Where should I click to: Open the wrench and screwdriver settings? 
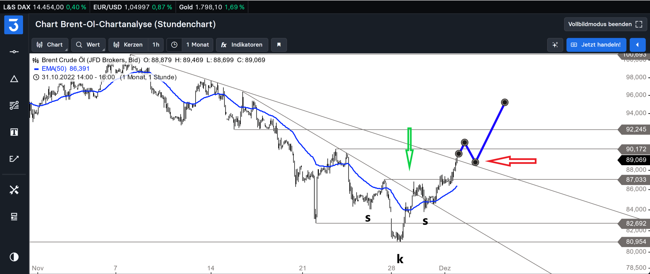tap(14, 190)
